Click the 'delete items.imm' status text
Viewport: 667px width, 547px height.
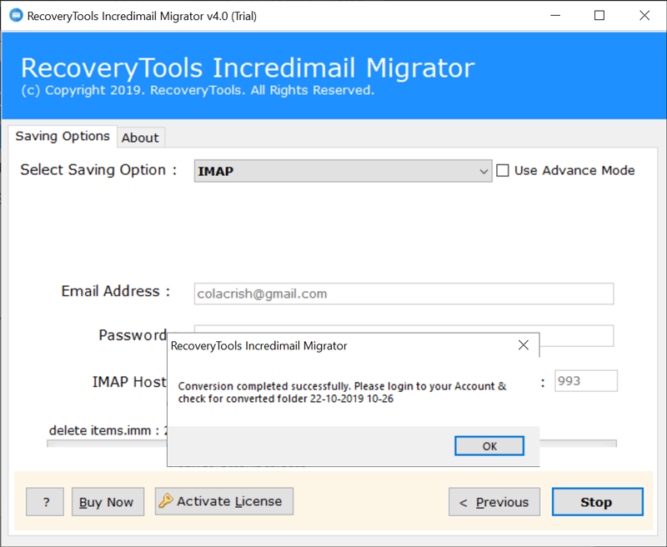point(108,430)
